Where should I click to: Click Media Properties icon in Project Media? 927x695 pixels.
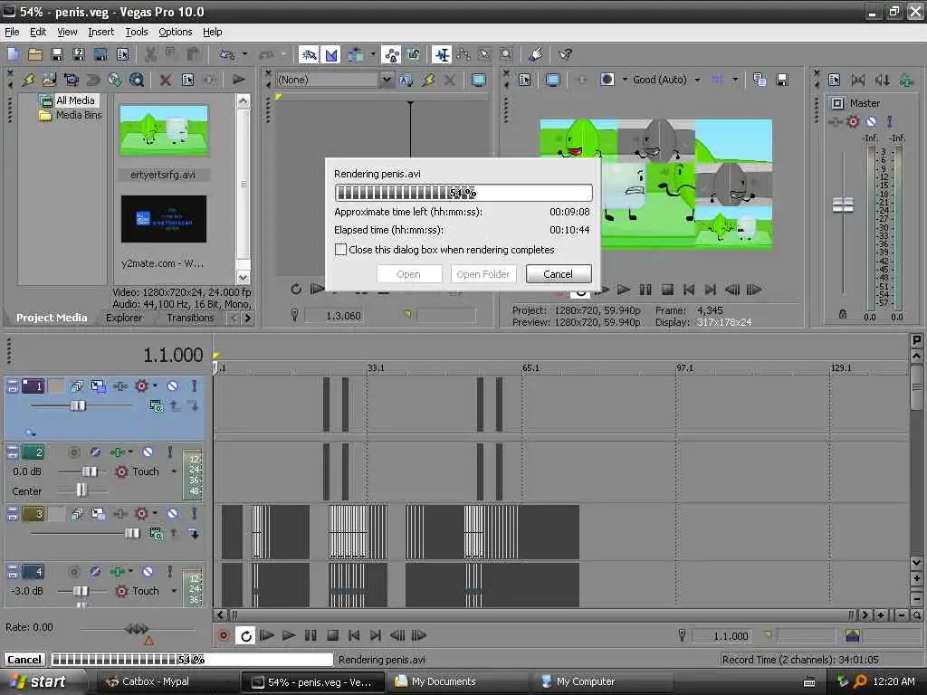pyautogui.click(x=188, y=80)
